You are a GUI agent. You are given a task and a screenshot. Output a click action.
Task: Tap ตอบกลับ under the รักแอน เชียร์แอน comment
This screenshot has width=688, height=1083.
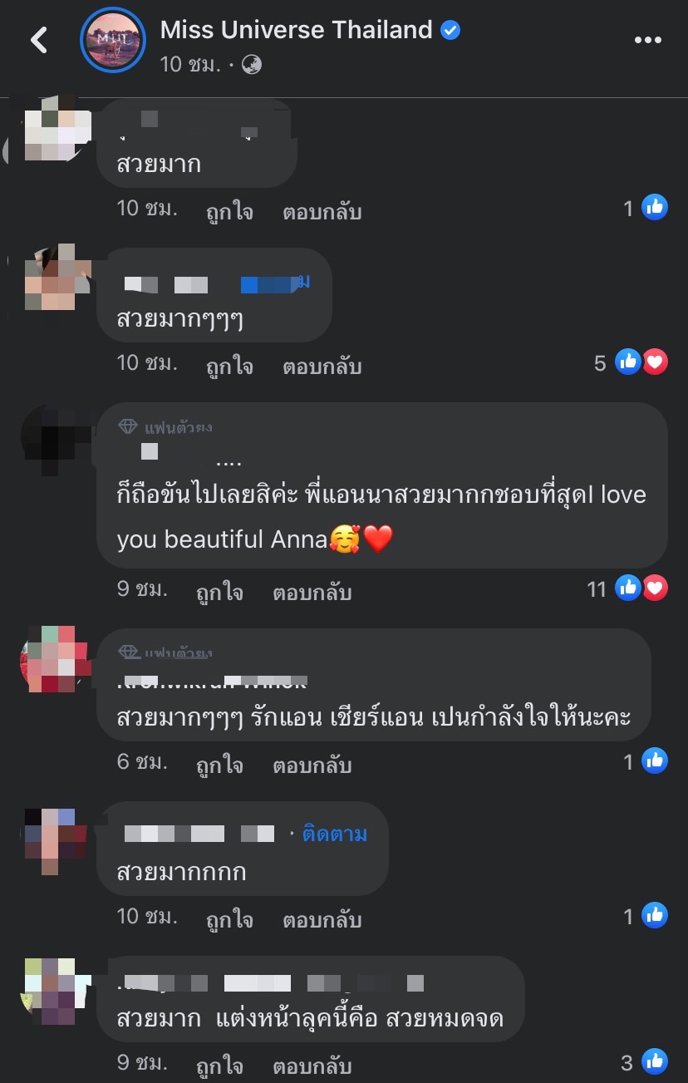[x=312, y=765]
